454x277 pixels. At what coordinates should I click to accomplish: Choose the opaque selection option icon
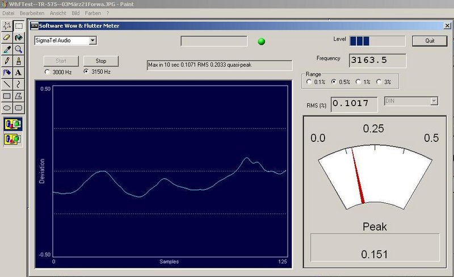[13, 124]
